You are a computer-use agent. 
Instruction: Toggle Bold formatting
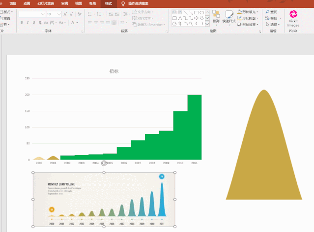tap(22, 23)
